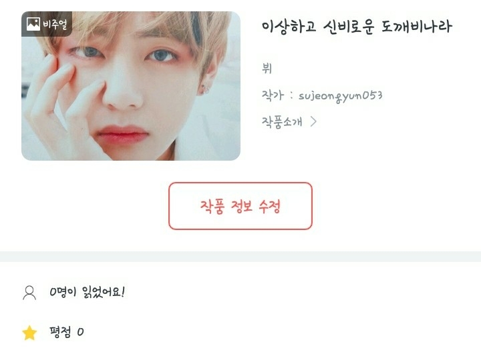Open the story cover thumbnail image
The height and width of the screenshot is (360, 481).
point(131,86)
